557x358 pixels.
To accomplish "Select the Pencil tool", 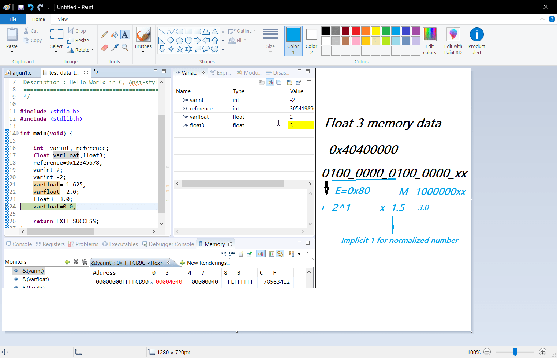I will (x=105, y=34).
